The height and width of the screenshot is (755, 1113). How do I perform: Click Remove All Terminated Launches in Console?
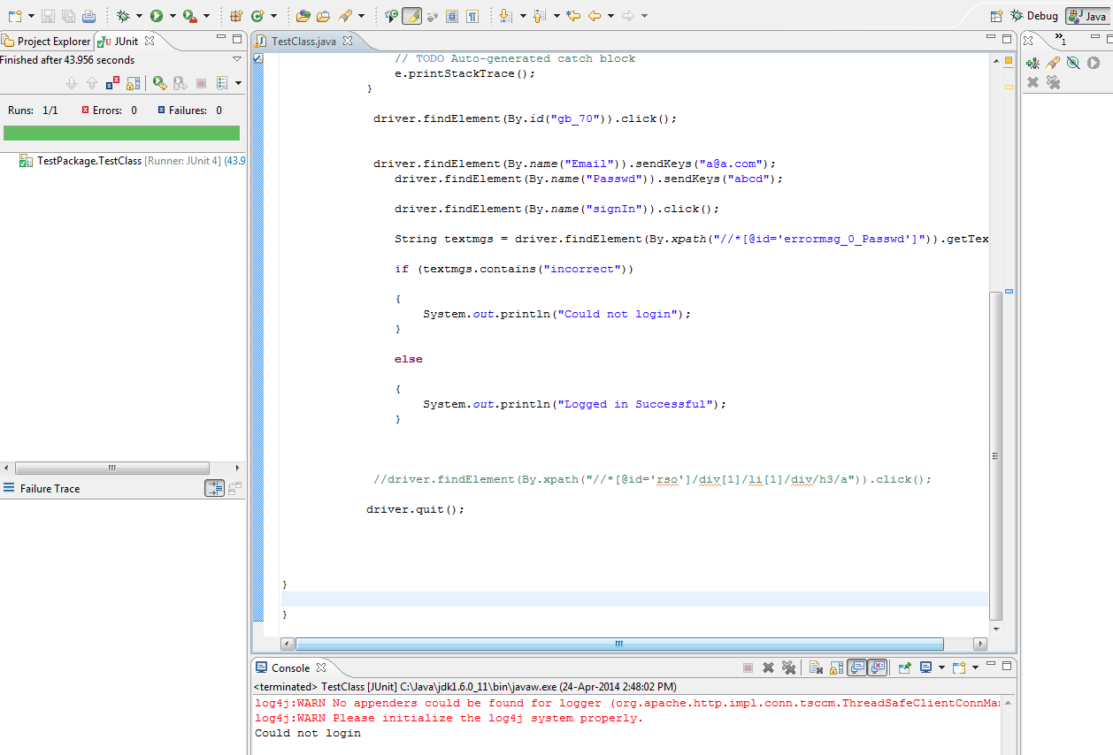[788, 668]
